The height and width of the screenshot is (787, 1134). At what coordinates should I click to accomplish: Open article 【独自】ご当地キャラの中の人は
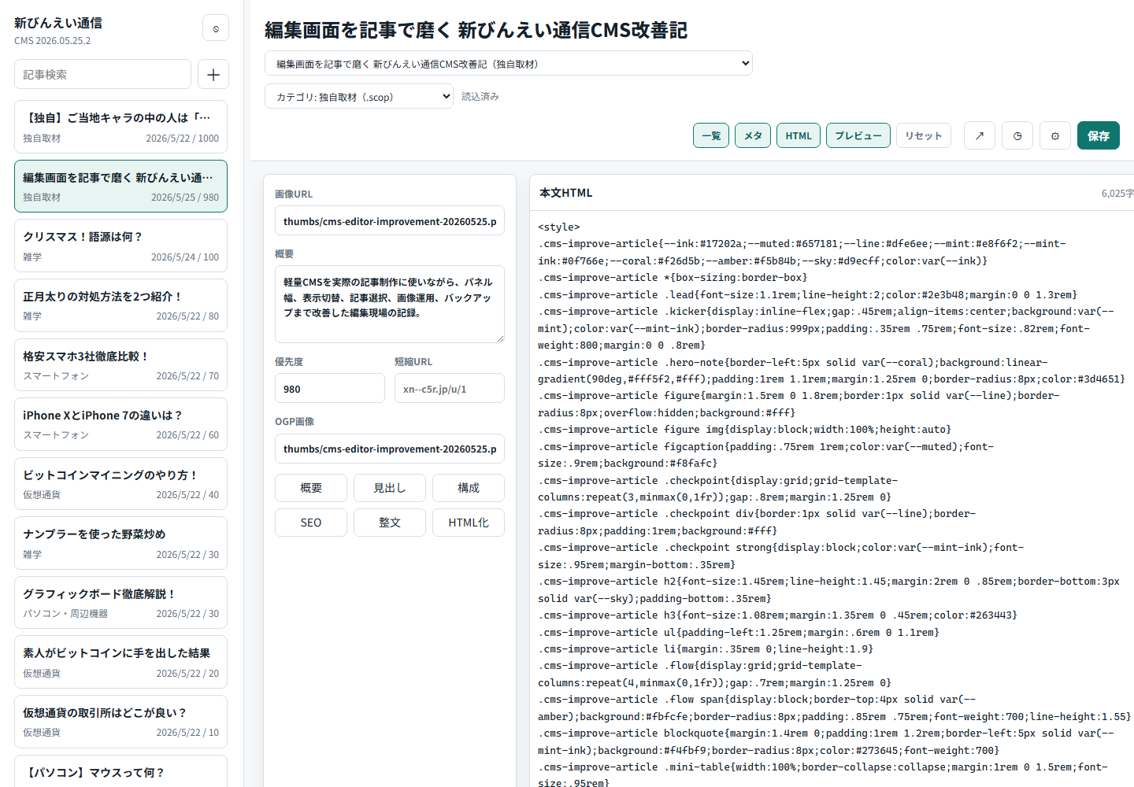pyautogui.click(x=120, y=127)
